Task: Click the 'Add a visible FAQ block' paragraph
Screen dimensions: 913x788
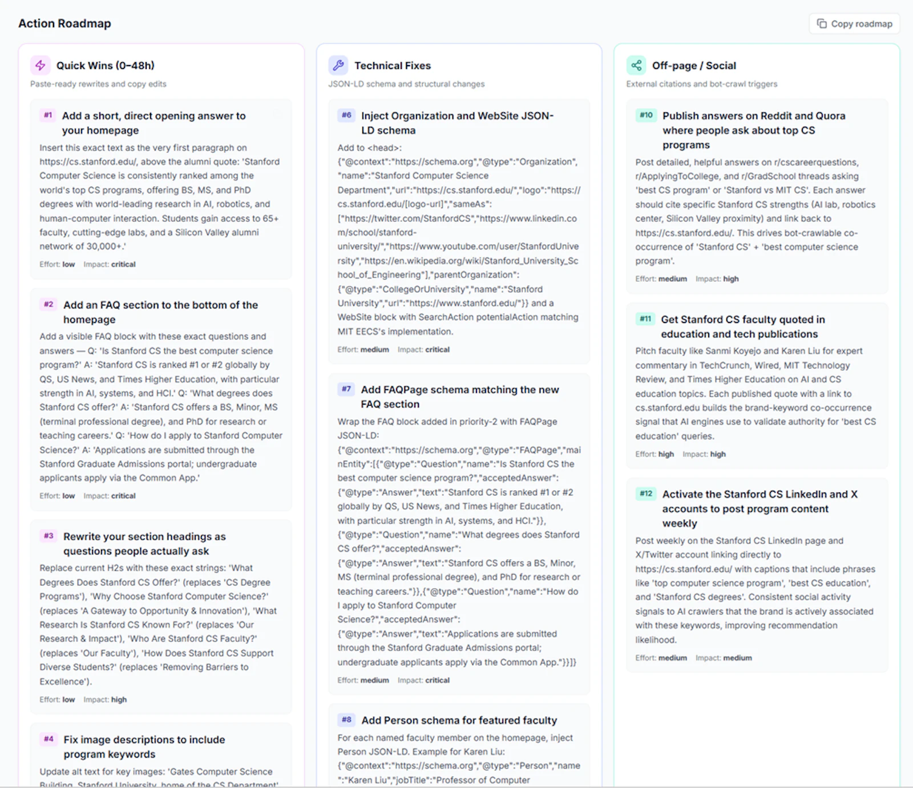Action: pos(161,407)
